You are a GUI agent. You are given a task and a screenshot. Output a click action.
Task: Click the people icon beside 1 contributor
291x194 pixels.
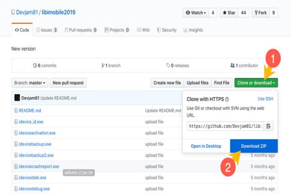[232, 65]
